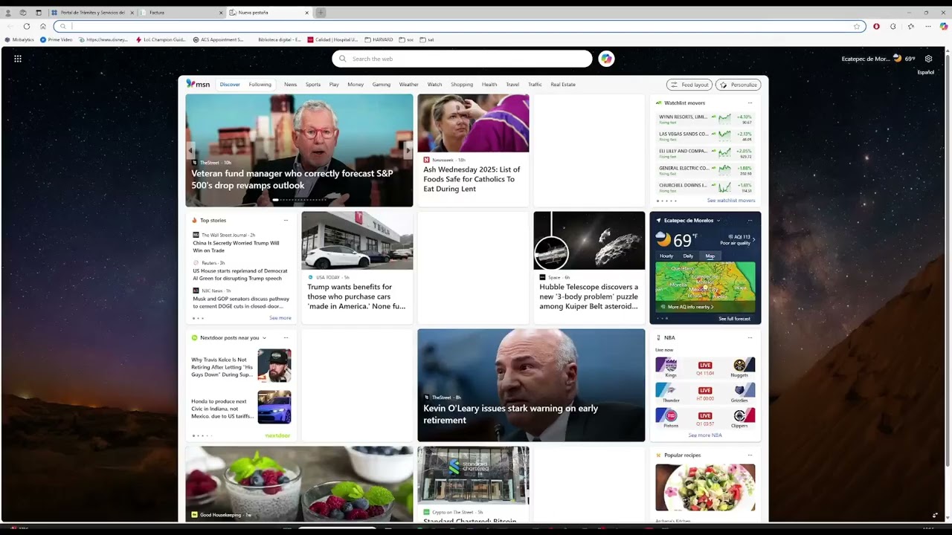Close the Nueva pestaña tab
The width and height of the screenshot is (952, 535).
coord(306,13)
